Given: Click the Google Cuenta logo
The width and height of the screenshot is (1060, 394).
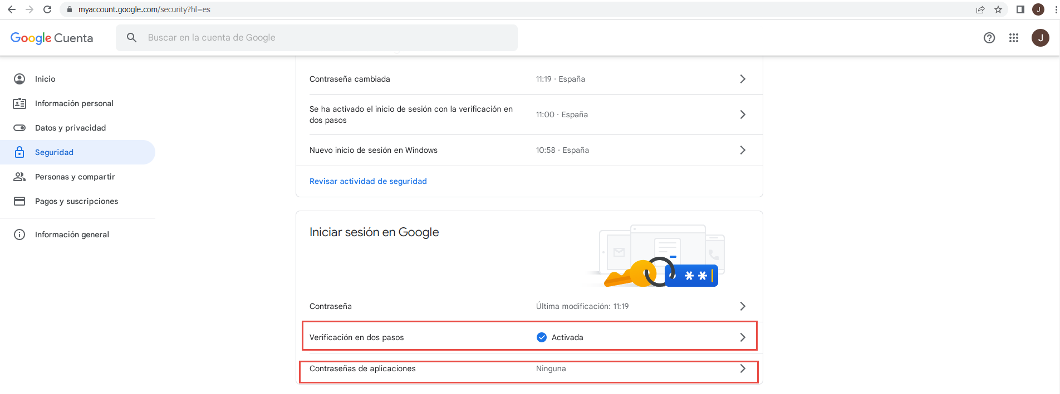Looking at the screenshot, I should click(52, 38).
